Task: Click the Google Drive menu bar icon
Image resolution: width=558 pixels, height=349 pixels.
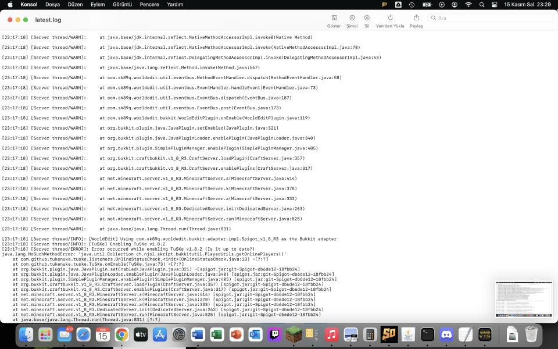Action: tap(398, 5)
